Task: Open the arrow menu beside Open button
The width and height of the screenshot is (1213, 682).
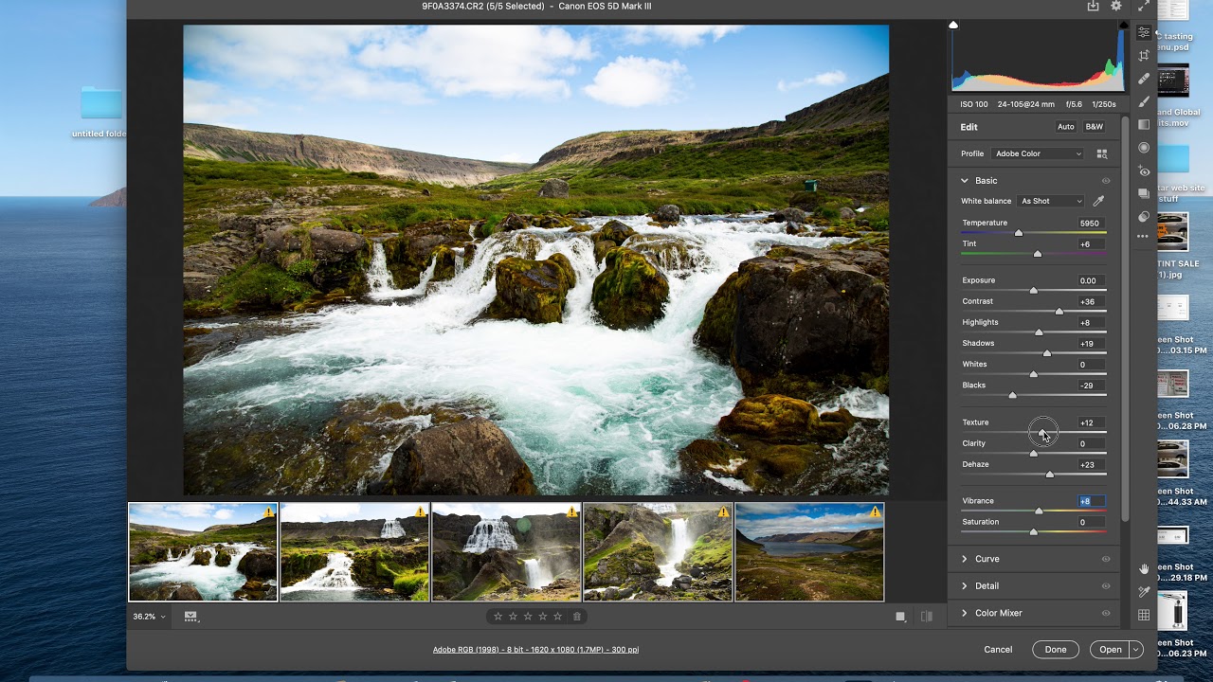Action: (x=1136, y=650)
